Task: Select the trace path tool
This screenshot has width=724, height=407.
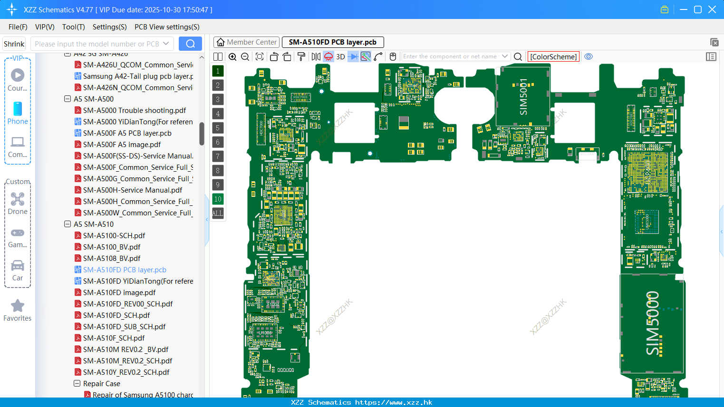Action: (x=378, y=56)
